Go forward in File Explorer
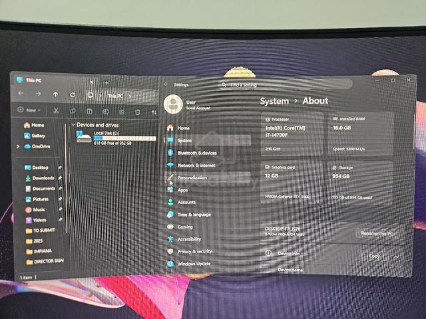The width and height of the screenshot is (426, 319). coord(39,94)
